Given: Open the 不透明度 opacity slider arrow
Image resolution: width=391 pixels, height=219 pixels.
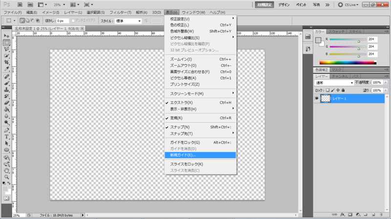Looking at the screenshot, I should point(386,82).
